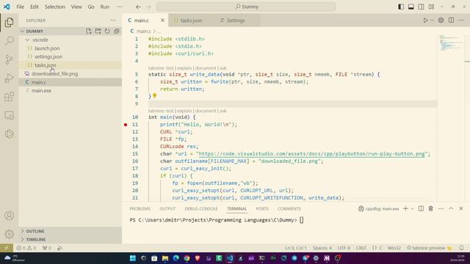Create a new file in DUMMY folder
Viewport: 470px width, 264px height.
pos(89,31)
